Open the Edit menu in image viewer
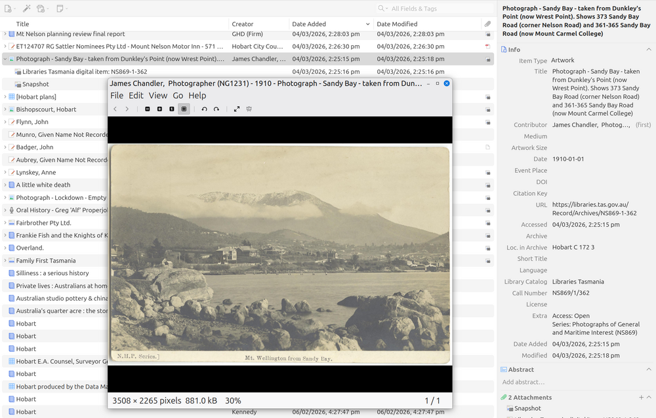The height and width of the screenshot is (418, 656). pyautogui.click(x=136, y=96)
